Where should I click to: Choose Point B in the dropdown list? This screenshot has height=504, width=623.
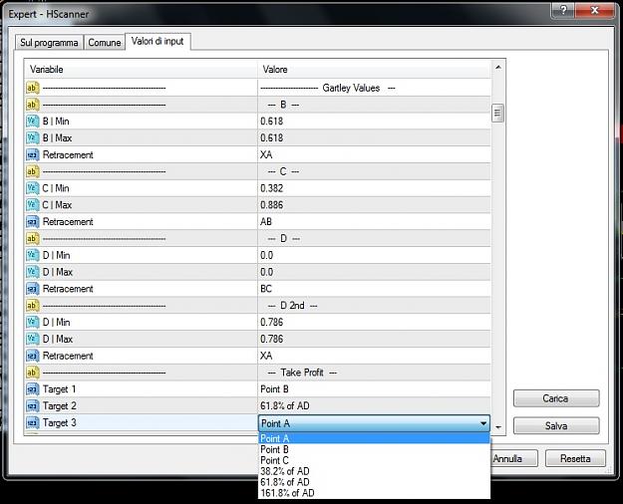(374, 449)
